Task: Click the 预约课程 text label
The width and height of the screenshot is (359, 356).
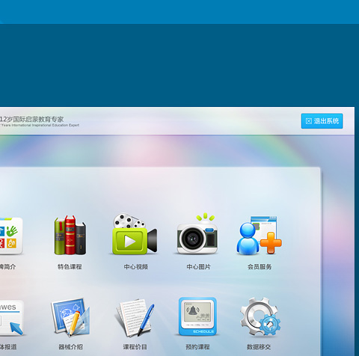Action: tap(197, 347)
